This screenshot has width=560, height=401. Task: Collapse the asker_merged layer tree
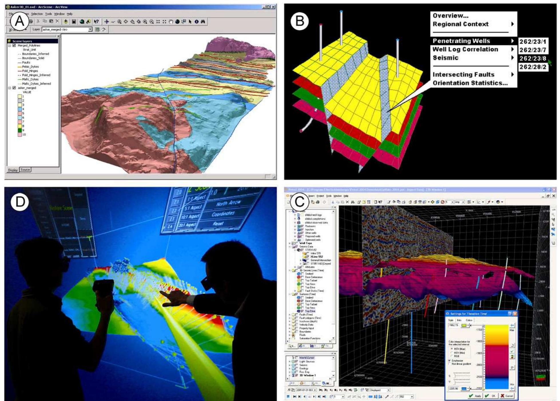tap(9, 88)
